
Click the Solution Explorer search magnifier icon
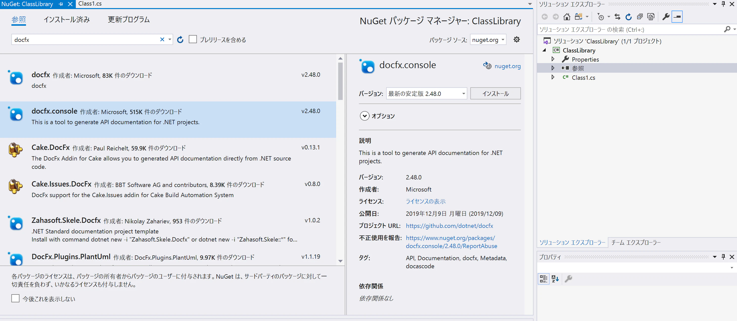click(x=727, y=29)
